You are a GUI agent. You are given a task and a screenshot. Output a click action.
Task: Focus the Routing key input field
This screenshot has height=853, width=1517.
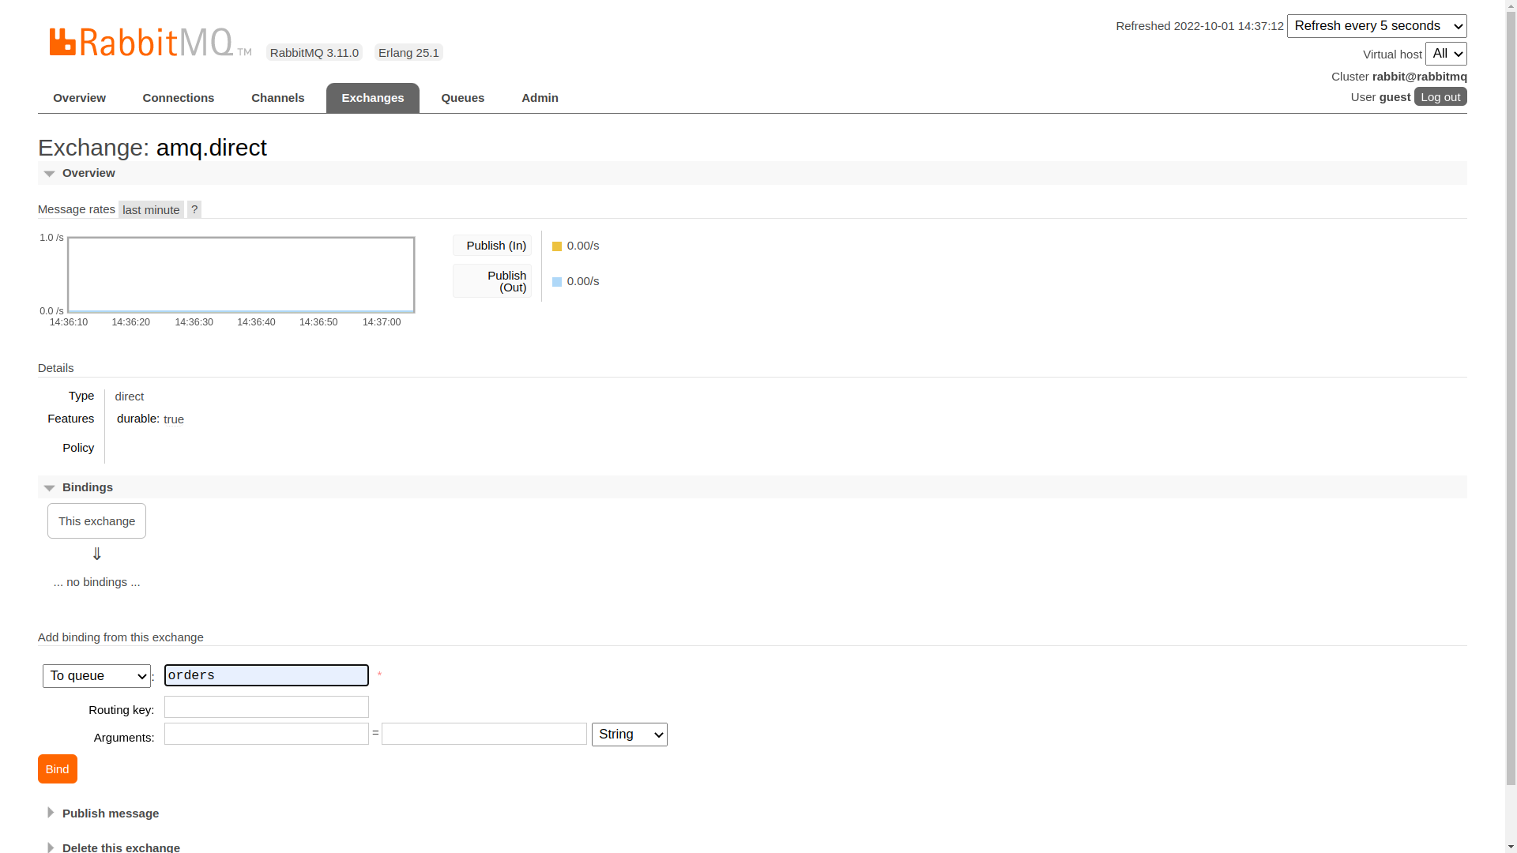[x=266, y=707]
